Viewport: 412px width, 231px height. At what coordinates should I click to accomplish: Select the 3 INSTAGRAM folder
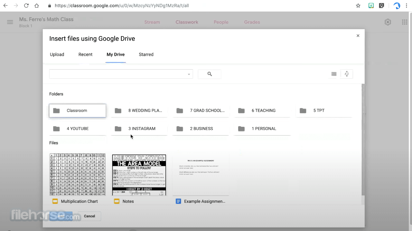point(139,129)
